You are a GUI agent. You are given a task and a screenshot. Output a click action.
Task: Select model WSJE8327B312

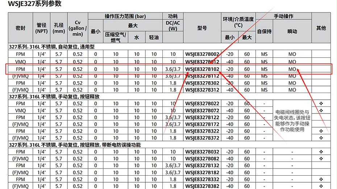point(202,90)
